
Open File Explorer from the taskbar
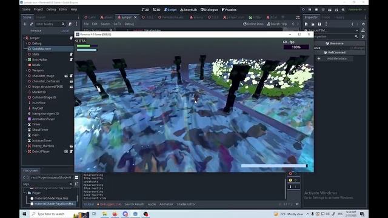(x=105, y=214)
